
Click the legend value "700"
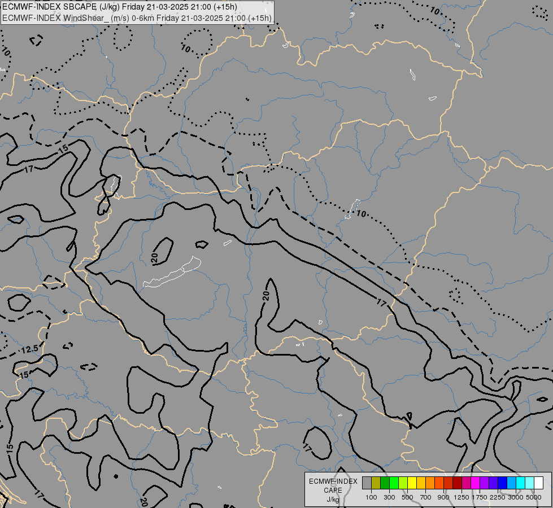click(x=426, y=497)
